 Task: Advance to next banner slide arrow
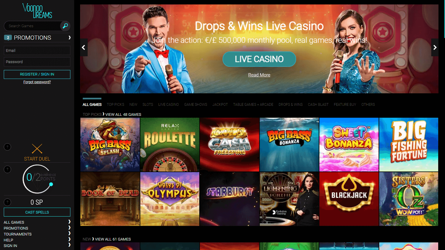(435, 47)
